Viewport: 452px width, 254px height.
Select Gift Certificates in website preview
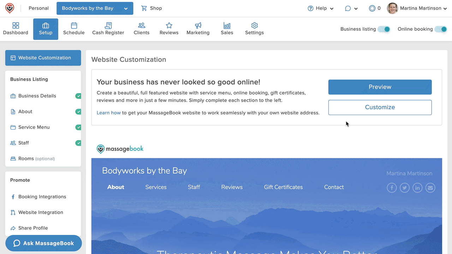[283, 187]
